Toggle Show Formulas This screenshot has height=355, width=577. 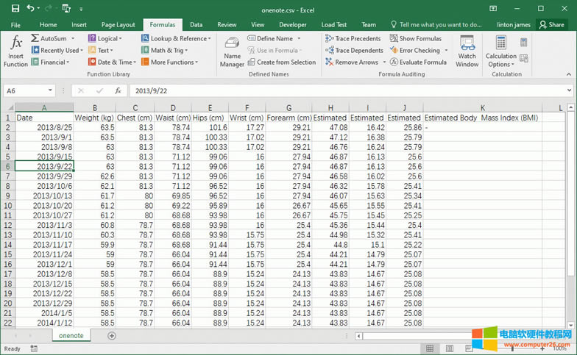415,38
